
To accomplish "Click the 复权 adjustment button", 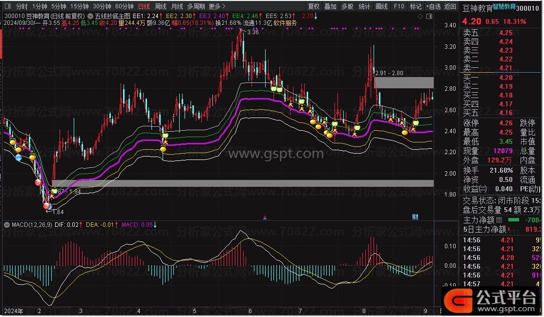I will pyautogui.click(x=314, y=6).
